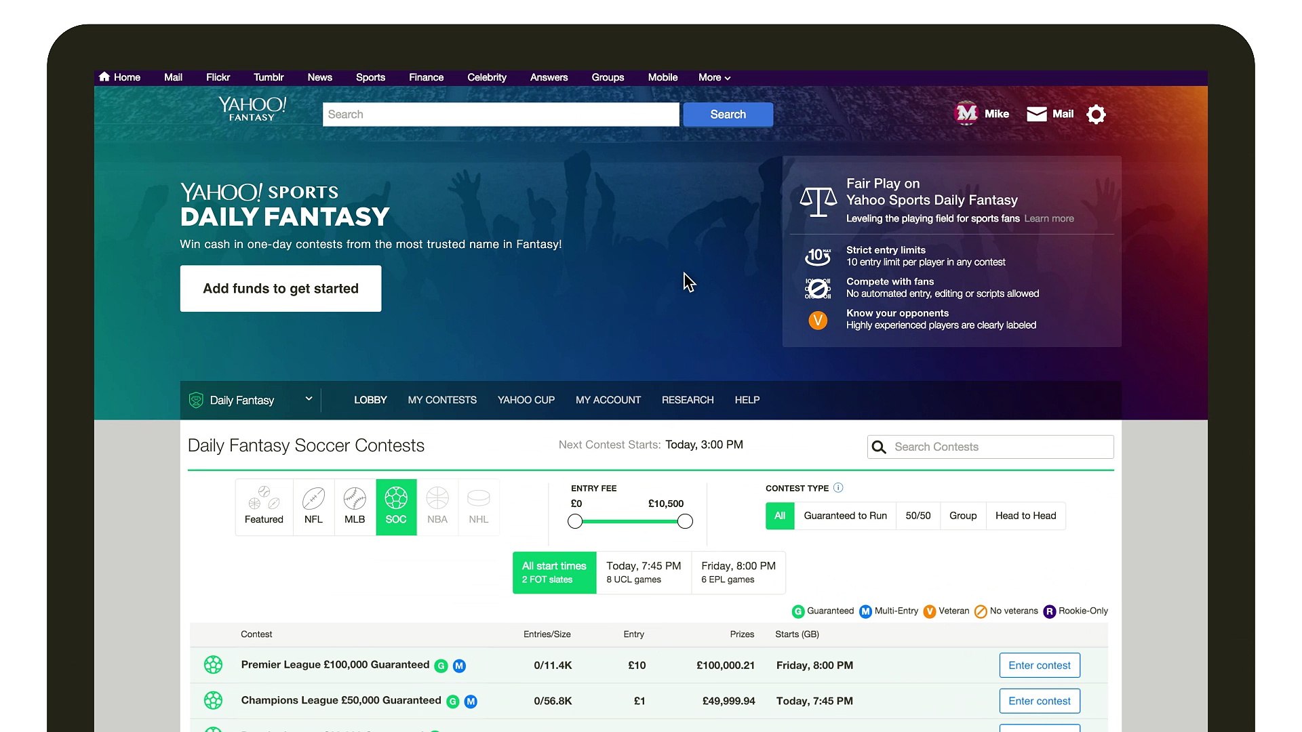Expand the Daily Fantasy navigation dropdown

(x=309, y=400)
